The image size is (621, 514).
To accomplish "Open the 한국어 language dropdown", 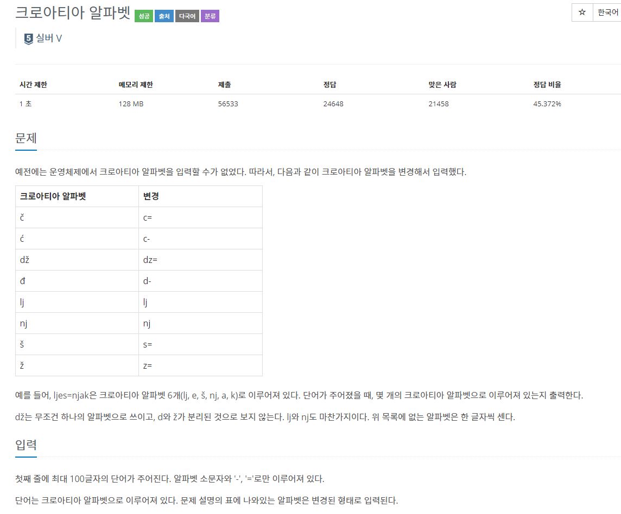I will pyautogui.click(x=607, y=12).
